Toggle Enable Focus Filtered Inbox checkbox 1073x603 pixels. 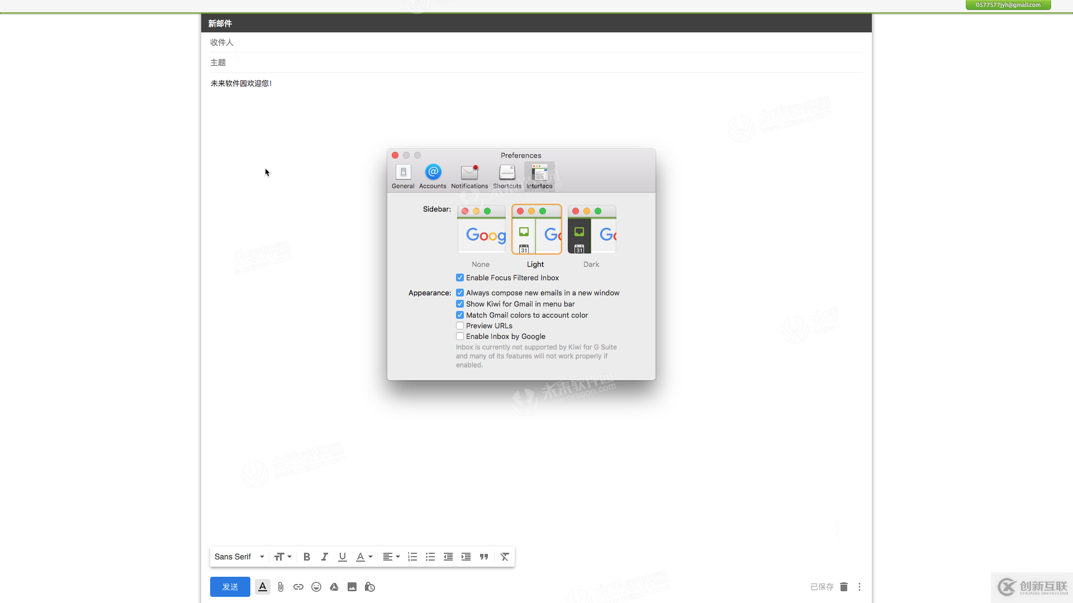point(460,277)
